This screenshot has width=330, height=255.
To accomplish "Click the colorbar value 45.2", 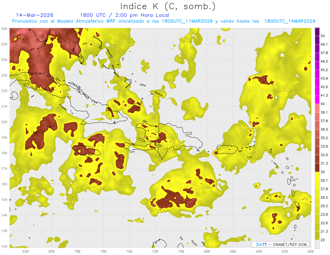I will [x=324, y=70].
